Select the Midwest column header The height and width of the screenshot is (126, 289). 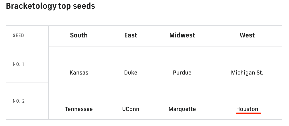coord(182,35)
